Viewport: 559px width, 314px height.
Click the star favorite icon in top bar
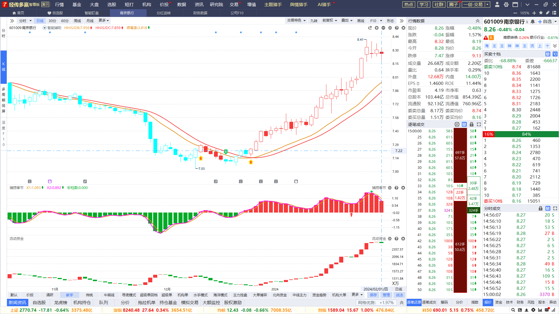(x=541, y=13)
